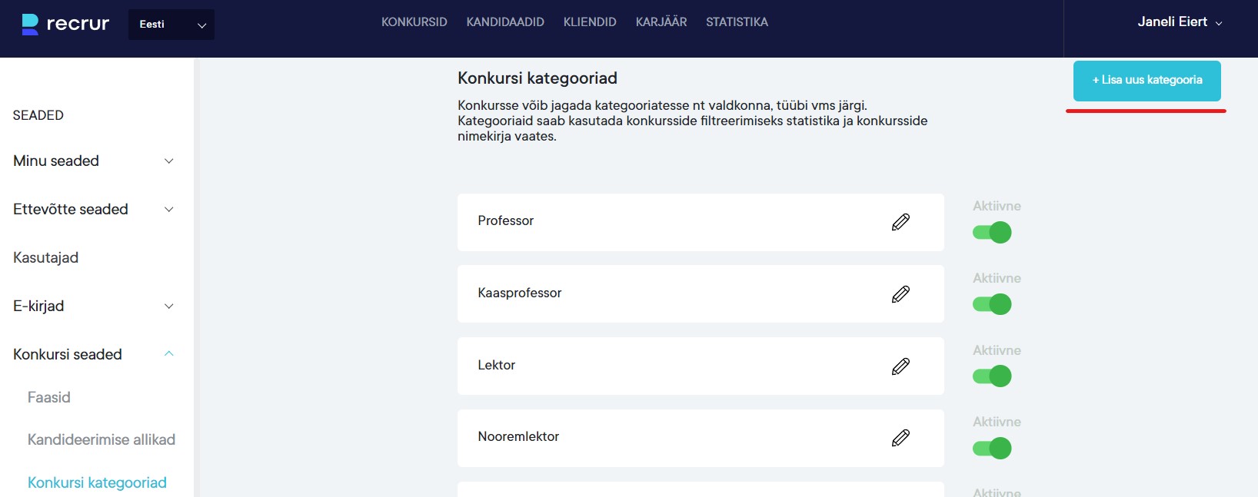Turn off Nooremlektor active toggle
The height and width of the screenshot is (497, 1258).
992,448
